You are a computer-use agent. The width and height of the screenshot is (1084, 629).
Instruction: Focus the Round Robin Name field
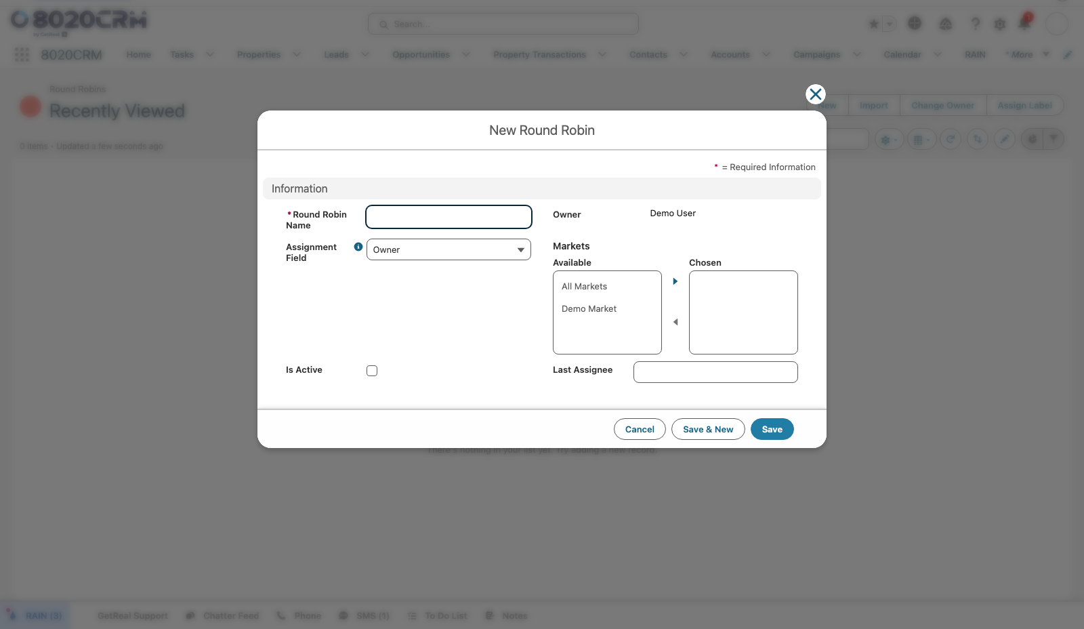[449, 217]
